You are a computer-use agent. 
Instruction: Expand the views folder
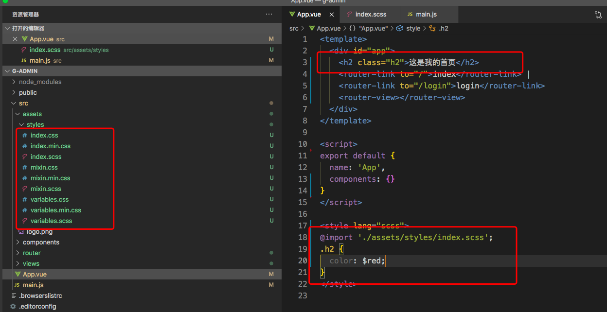point(18,263)
